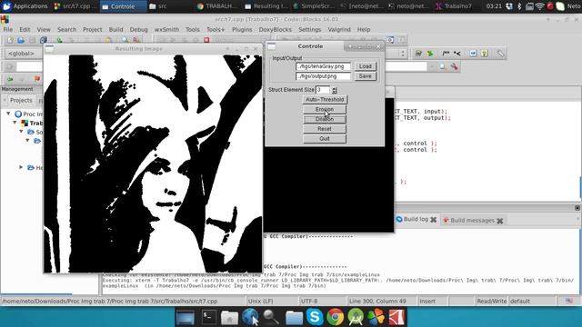Close the Build log tab
The height and width of the screenshot is (327, 582).
coord(433,220)
